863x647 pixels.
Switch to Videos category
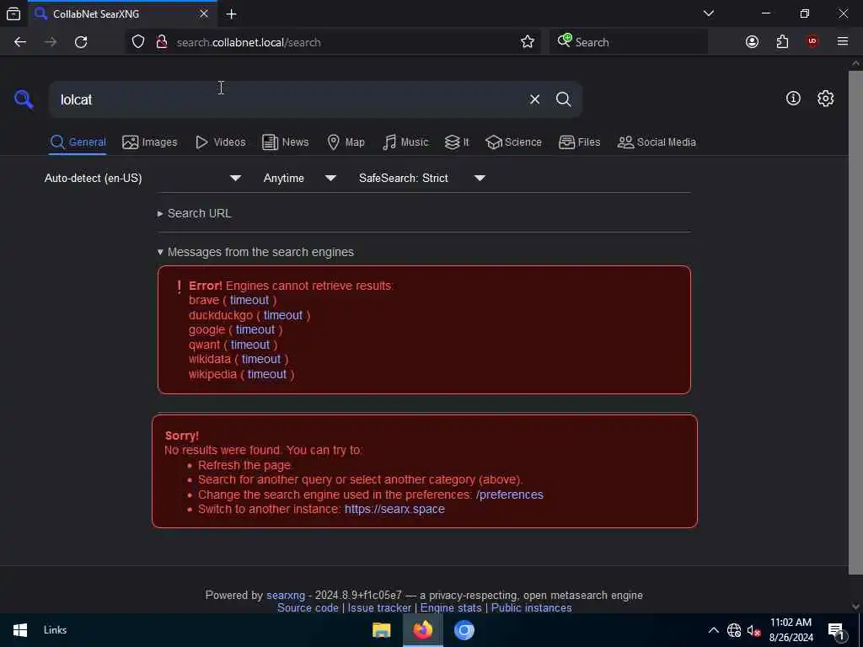coord(220,142)
